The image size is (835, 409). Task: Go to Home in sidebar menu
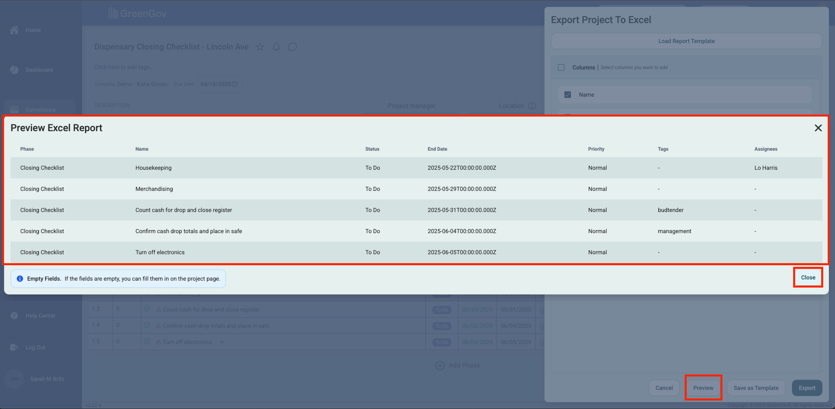click(33, 30)
